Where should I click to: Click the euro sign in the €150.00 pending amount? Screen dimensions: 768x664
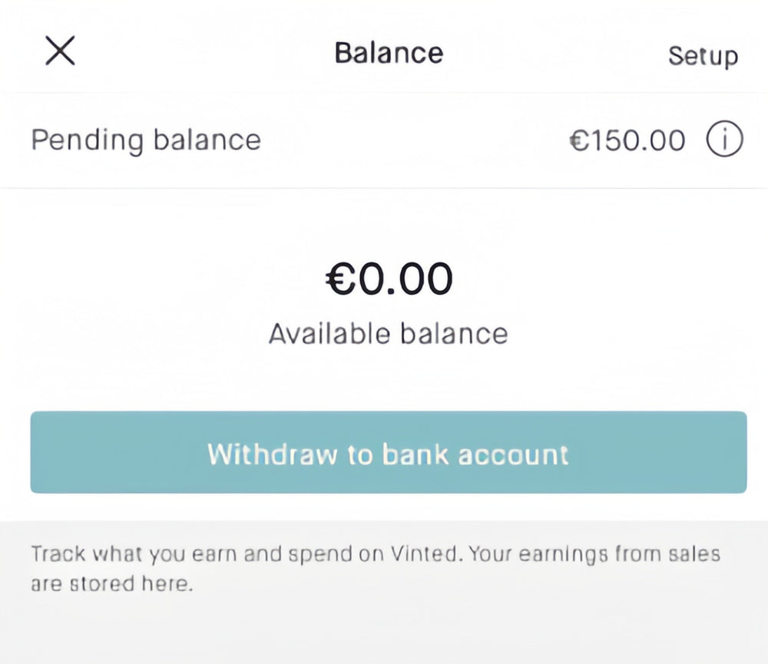(x=578, y=140)
